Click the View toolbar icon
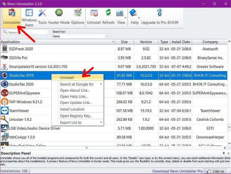Image resolution: width=231 pixels, height=174 pixels. pos(120,13)
